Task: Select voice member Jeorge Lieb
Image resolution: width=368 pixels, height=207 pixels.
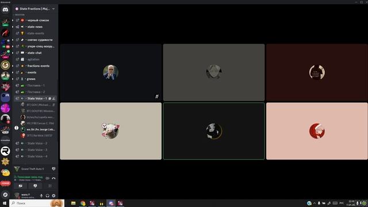Action: point(38,129)
